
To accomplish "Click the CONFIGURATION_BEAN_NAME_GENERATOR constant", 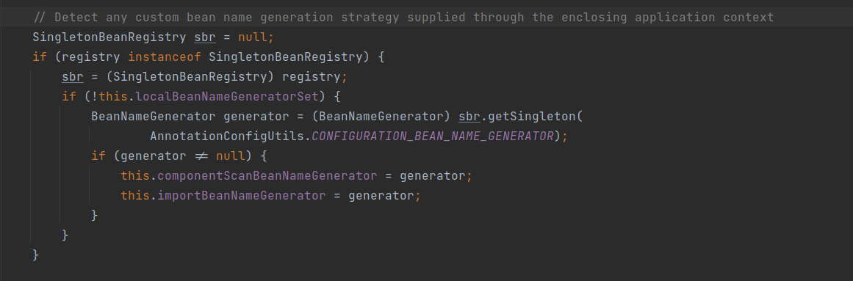I will pos(433,136).
